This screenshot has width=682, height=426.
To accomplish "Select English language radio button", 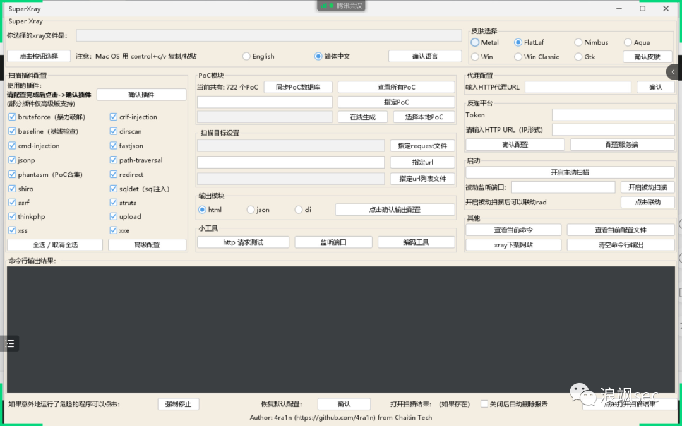I will [x=246, y=56].
